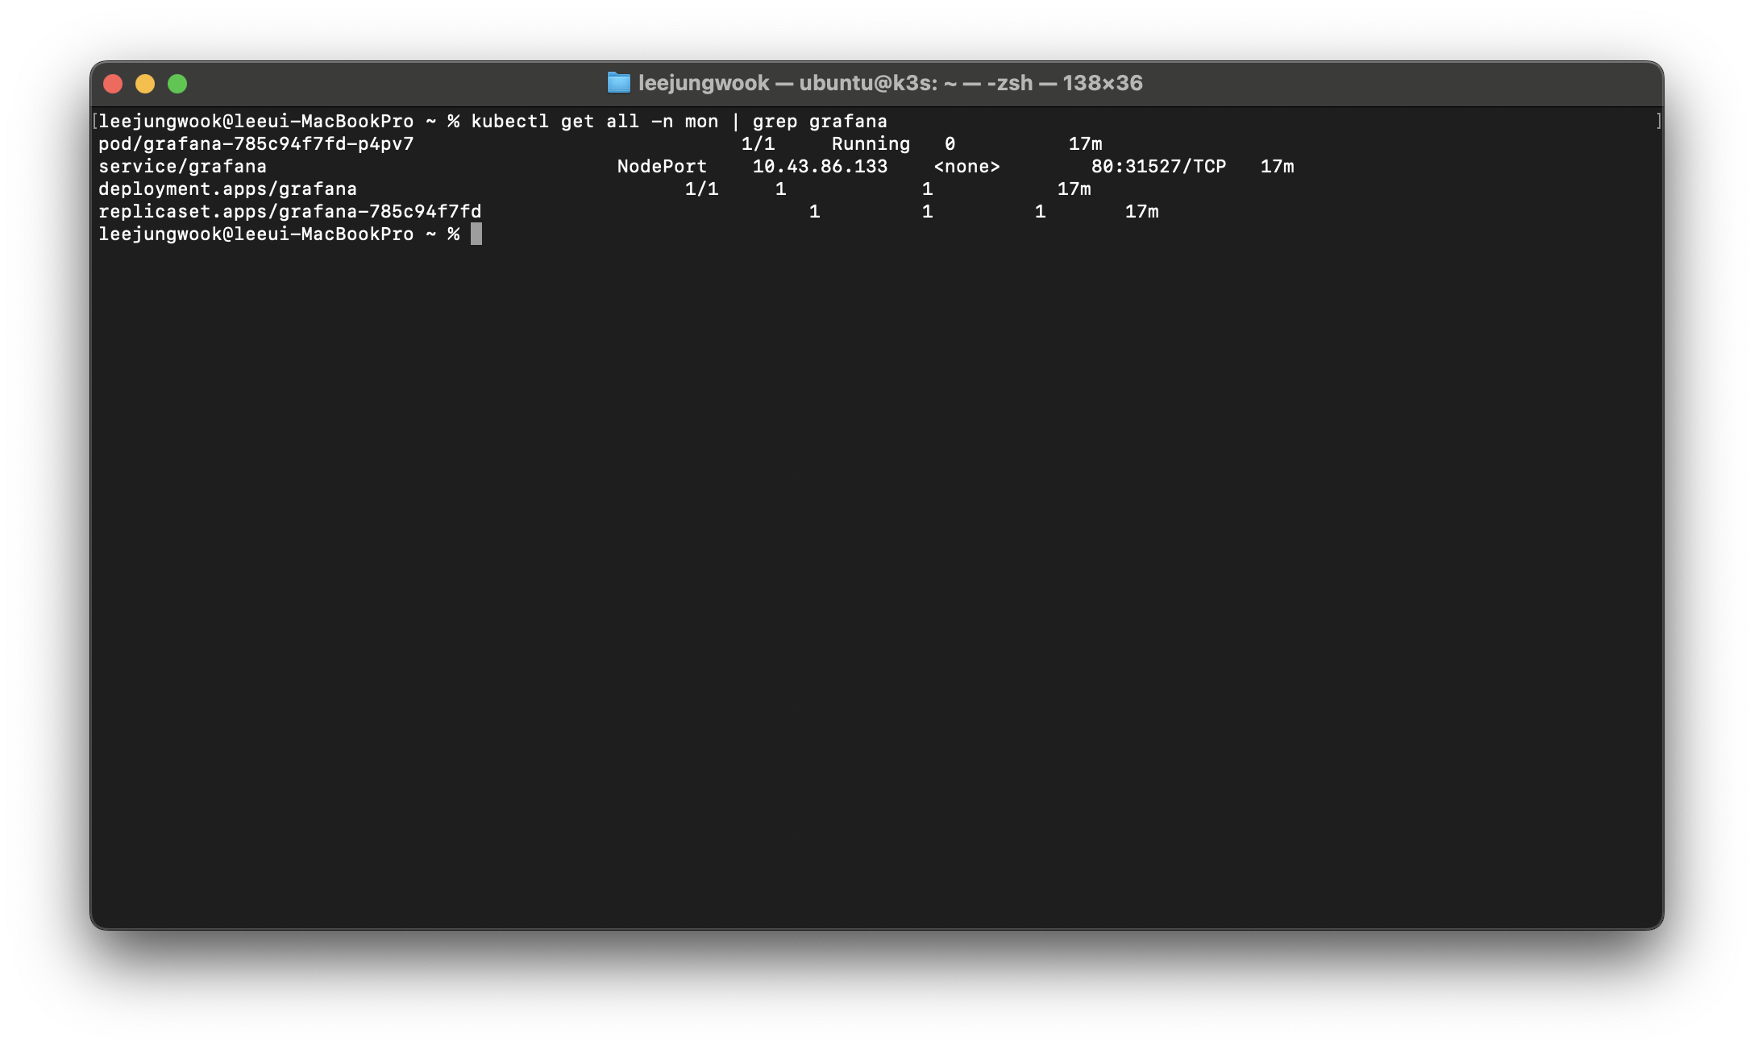Click pod ready value 1/1
Screen dimensions: 1754x1049
[x=759, y=144]
